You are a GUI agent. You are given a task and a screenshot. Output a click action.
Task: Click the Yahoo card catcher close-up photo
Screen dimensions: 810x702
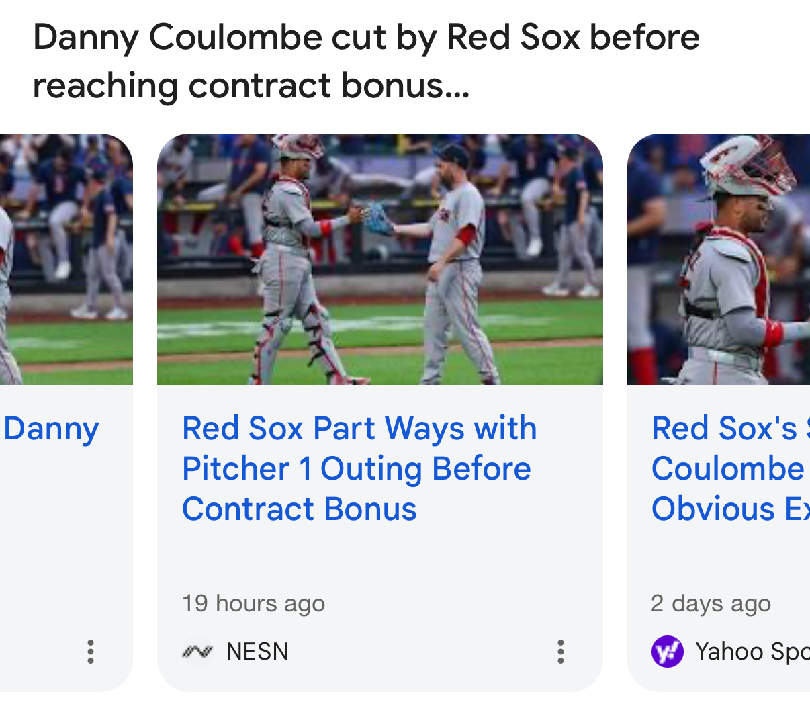click(719, 259)
